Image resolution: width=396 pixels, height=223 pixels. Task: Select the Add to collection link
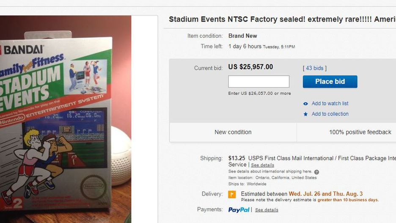(x=330, y=114)
